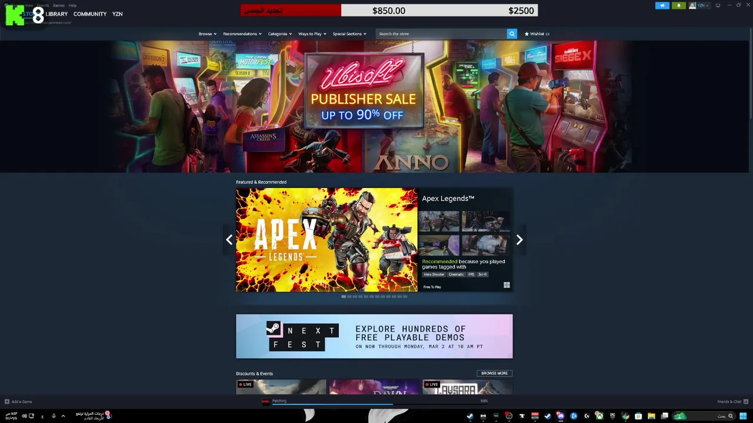Open the YZN profile tab
The width and height of the screenshot is (753, 423).
(118, 14)
